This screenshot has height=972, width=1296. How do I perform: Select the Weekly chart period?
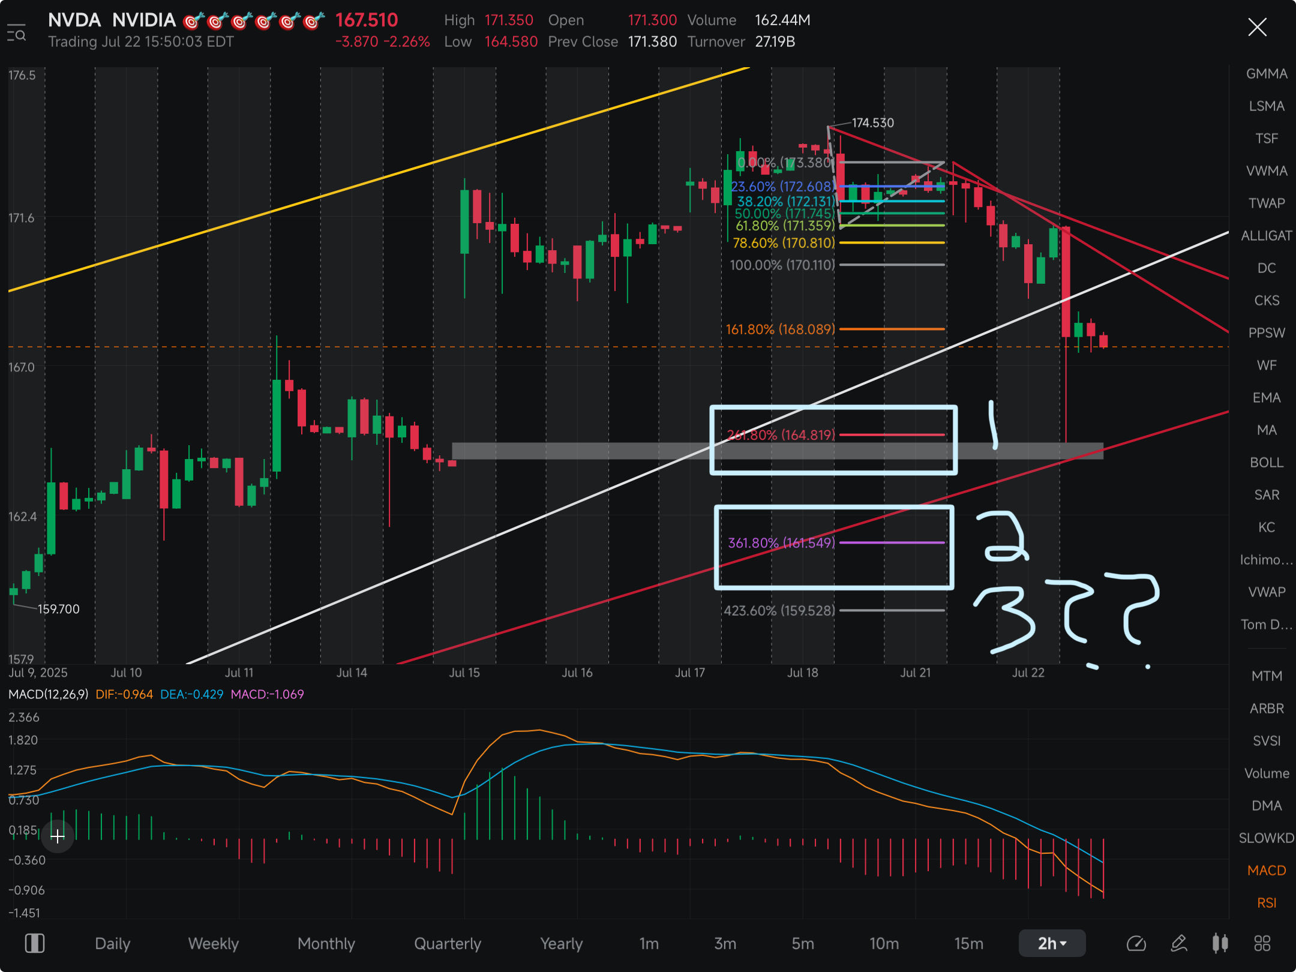tap(213, 943)
